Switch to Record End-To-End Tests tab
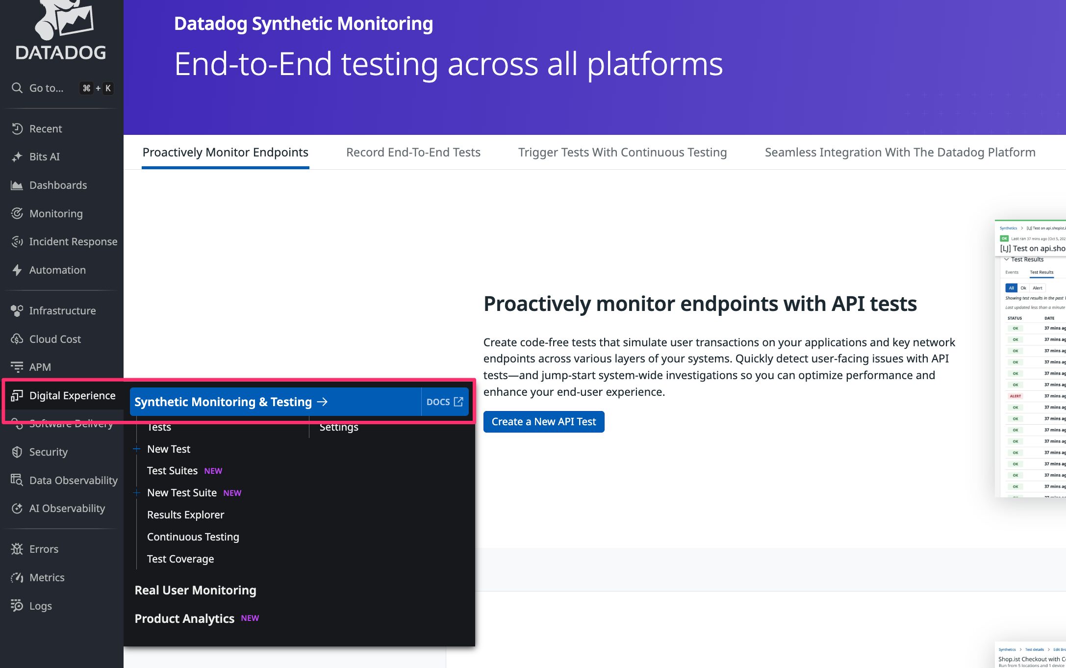The height and width of the screenshot is (668, 1066). [x=413, y=153]
